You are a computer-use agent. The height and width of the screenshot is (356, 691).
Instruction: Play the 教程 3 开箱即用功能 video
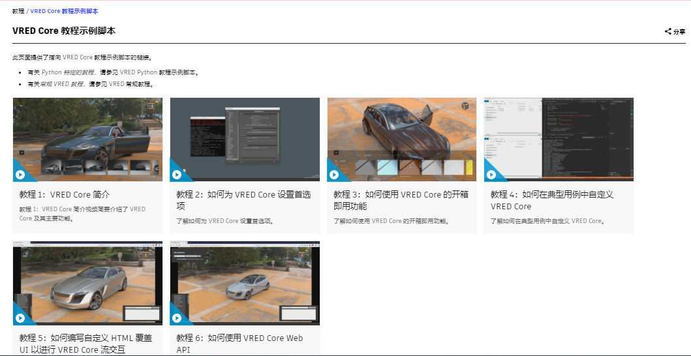coord(333,175)
